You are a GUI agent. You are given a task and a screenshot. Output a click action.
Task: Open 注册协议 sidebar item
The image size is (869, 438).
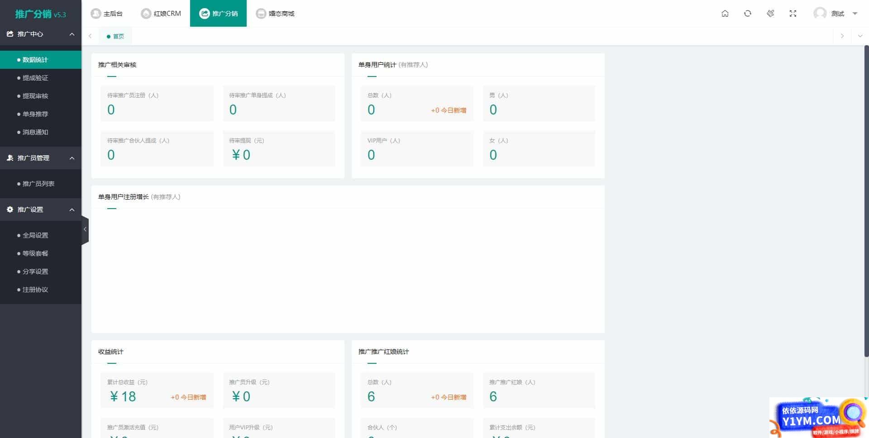pos(41,290)
